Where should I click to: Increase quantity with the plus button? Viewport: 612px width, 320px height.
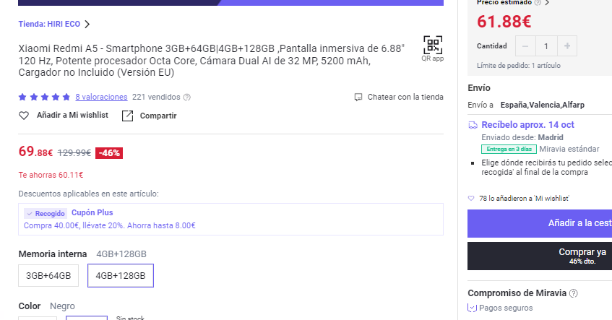coord(567,46)
